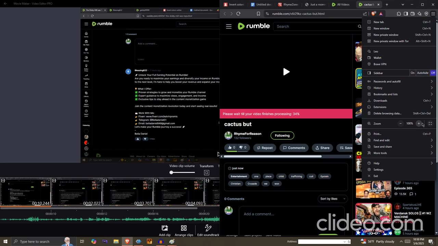Open a new browser tab with plus

coord(387,4)
